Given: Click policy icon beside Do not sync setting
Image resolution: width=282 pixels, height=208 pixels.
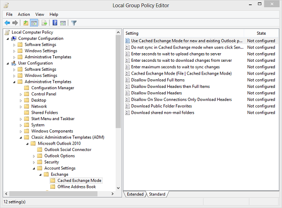Looking at the screenshot, I should point(128,47).
